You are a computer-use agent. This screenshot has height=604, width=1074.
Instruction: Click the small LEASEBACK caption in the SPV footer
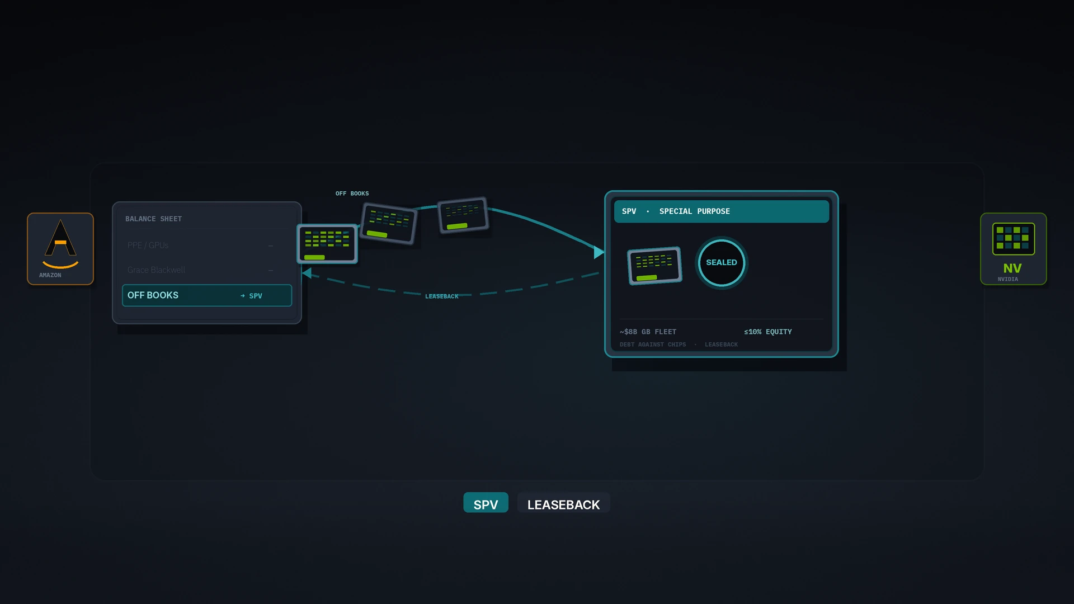pyautogui.click(x=721, y=345)
